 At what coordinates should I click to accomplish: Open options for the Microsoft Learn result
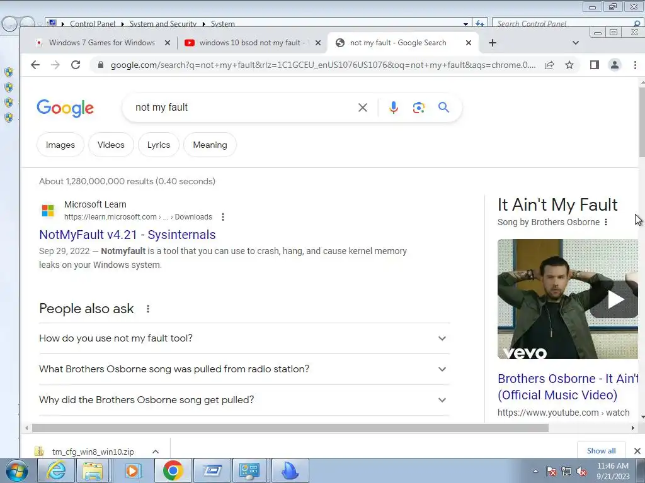click(223, 217)
